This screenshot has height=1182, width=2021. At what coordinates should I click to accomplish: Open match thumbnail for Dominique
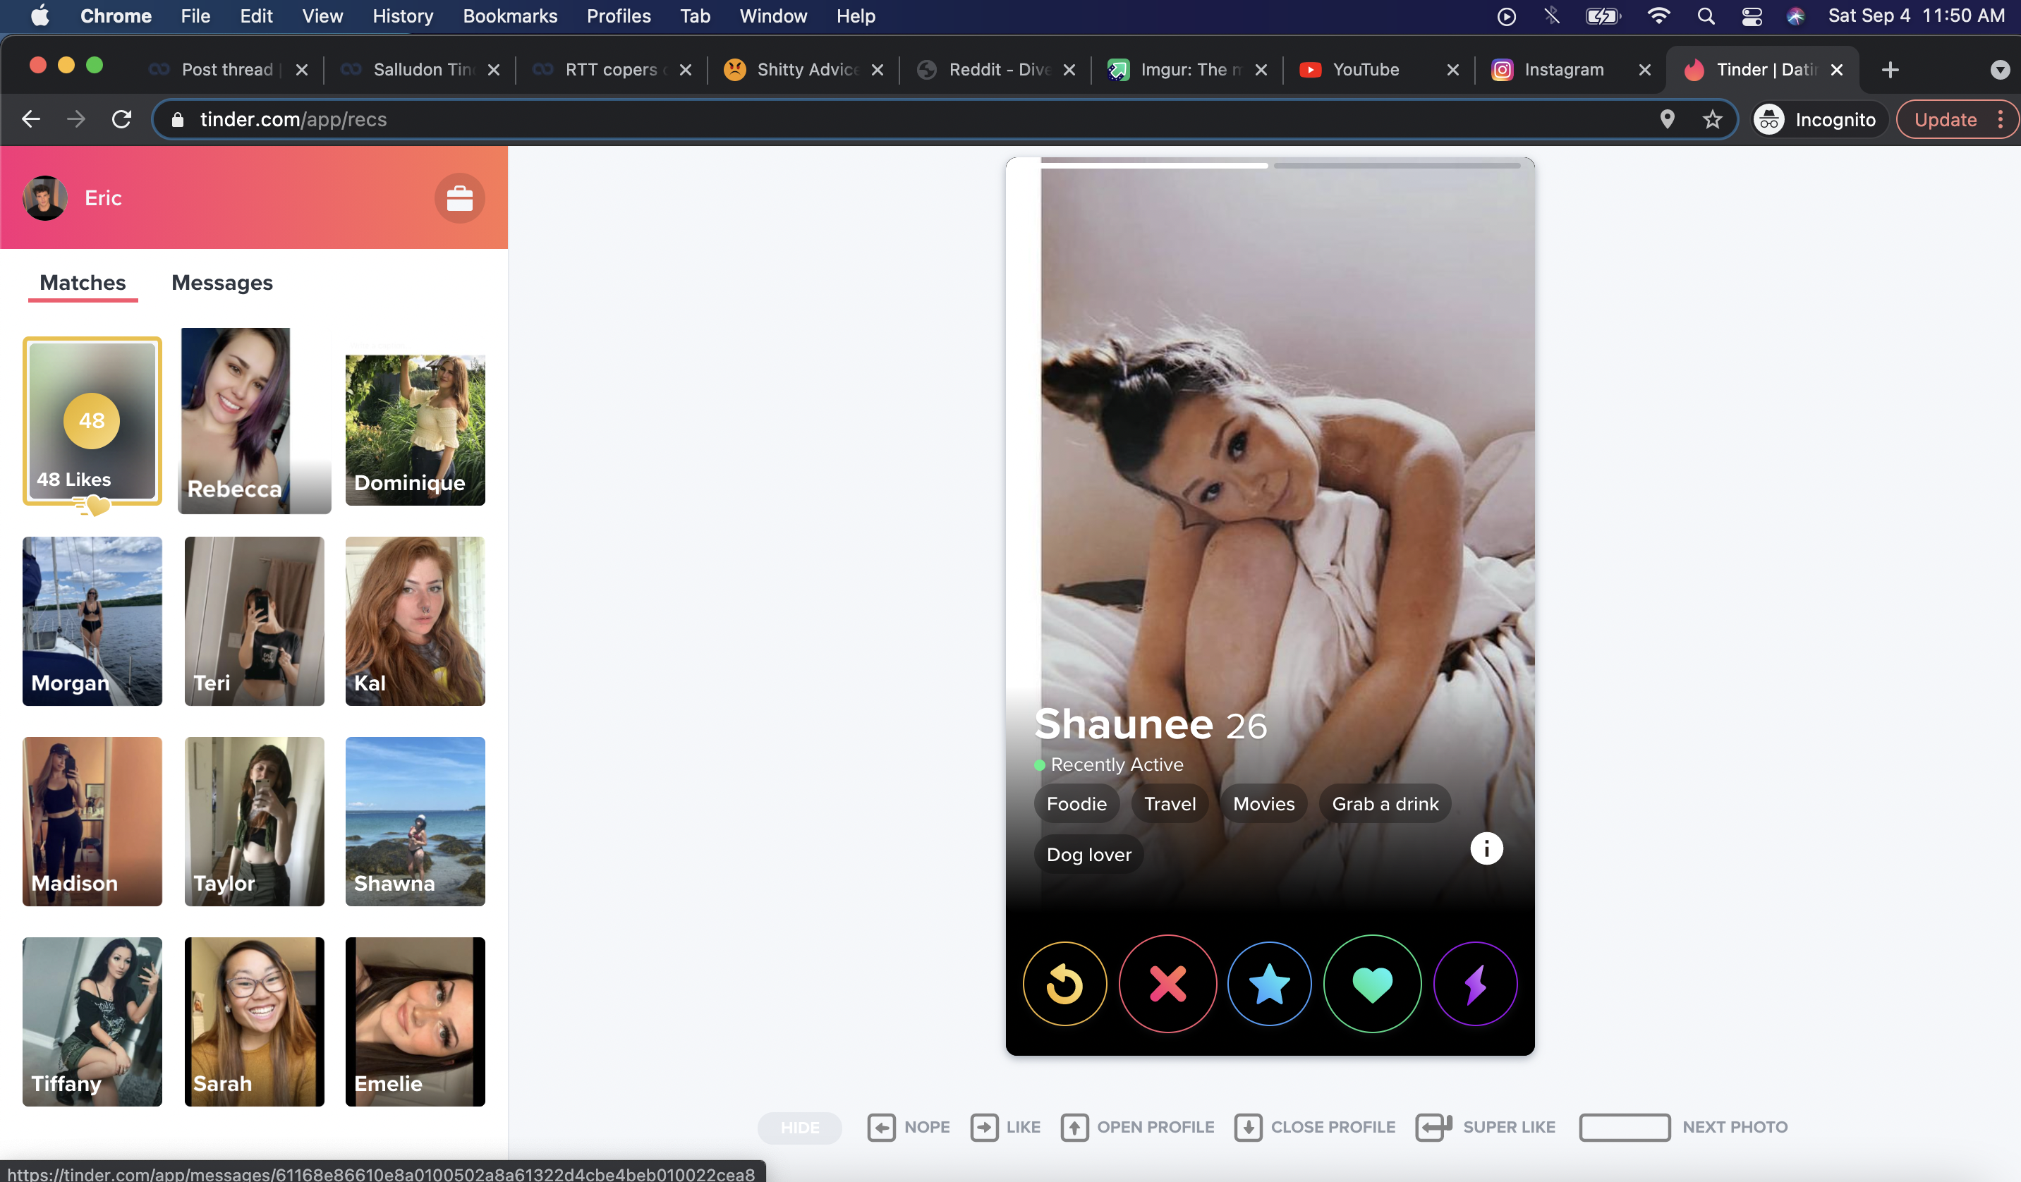[415, 429]
